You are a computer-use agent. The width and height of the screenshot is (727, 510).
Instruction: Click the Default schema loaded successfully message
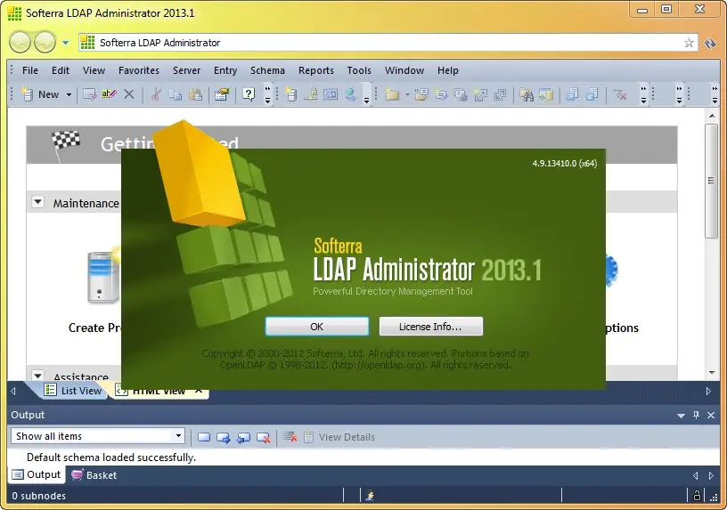click(x=111, y=457)
